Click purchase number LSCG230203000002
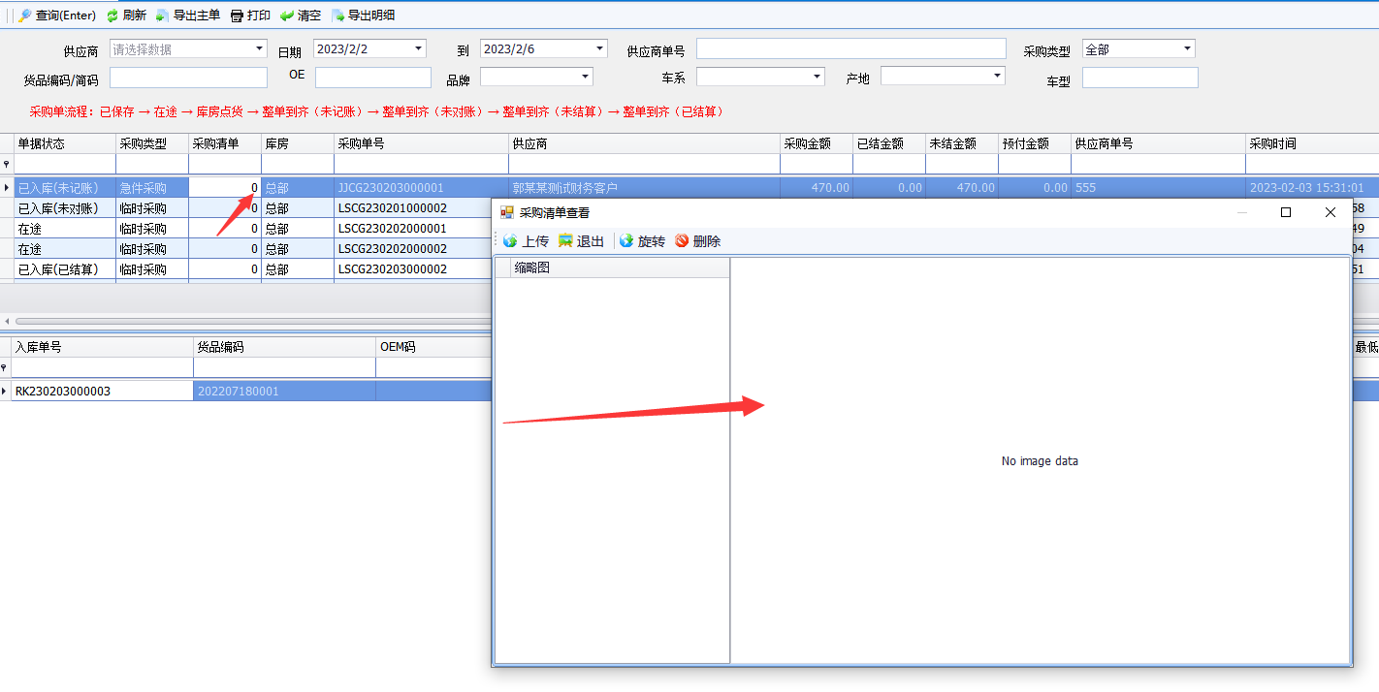This screenshot has width=1379, height=692. tap(392, 269)
